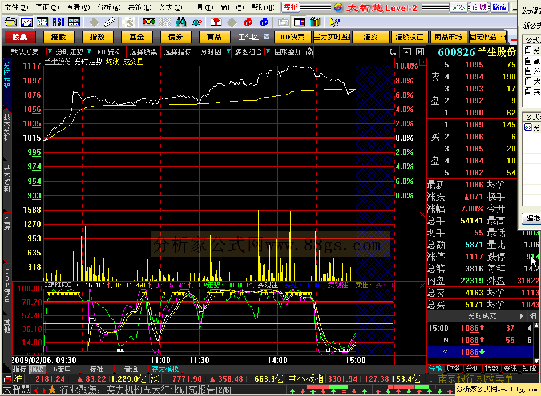Open the 画面(P) menu
This screenshot has height=396, width=541.
pos(47,7)
